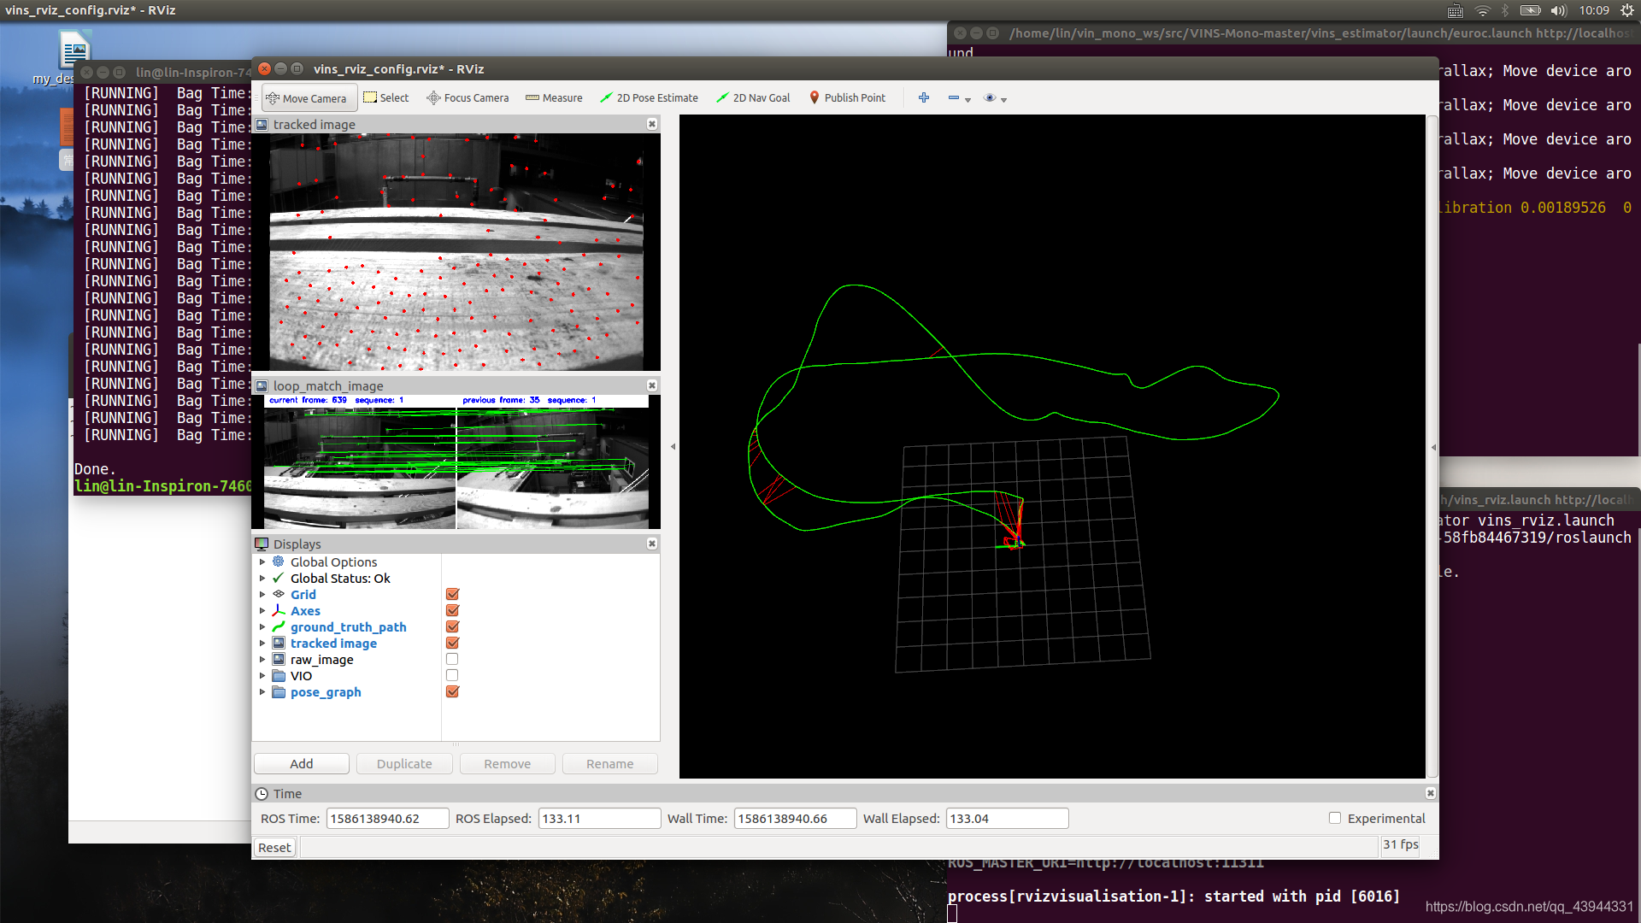
Task: Activate the 2D Pose Estimate tool
Action: 649,98
